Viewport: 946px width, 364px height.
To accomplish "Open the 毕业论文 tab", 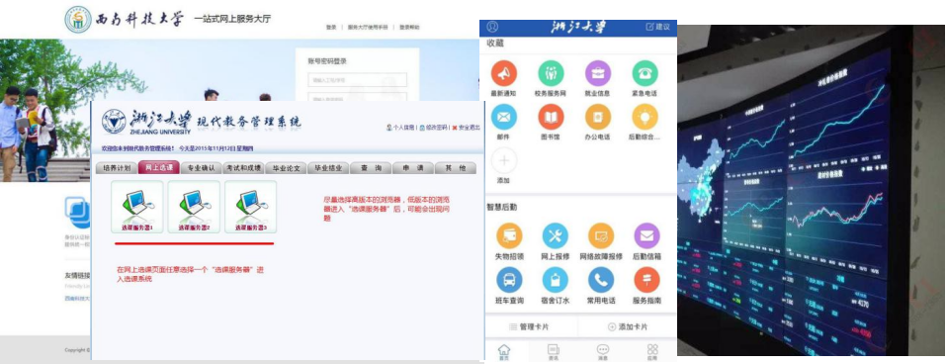I will pyautogui.click(x=286, y=168).
